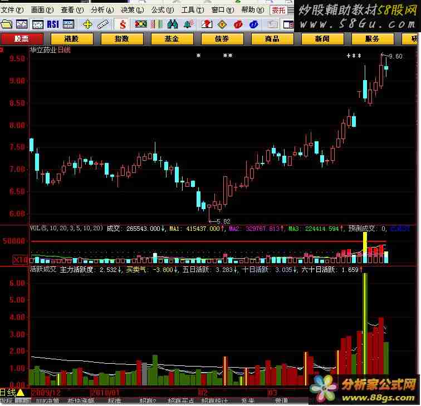The height and width of the screenshot is (406, 421).
Task: Click the red figure chart icon
Action: click(207, 24)
